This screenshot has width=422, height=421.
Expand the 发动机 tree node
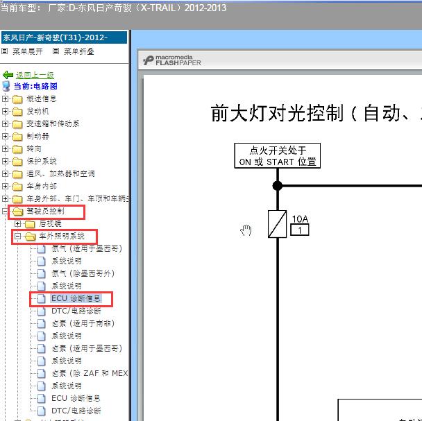(x=5, y=111)
